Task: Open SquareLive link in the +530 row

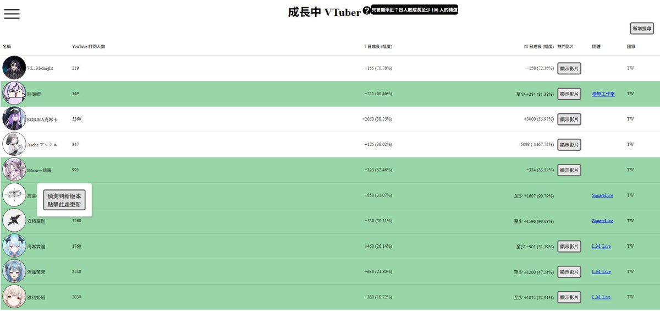Action: tap(602, 221)
